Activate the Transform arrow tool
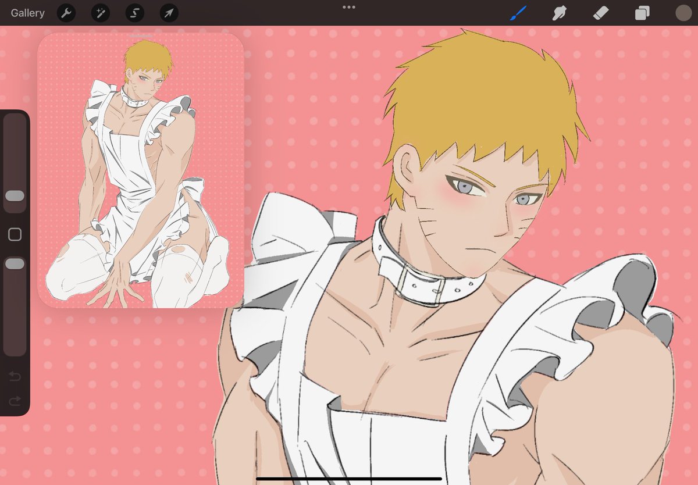Image resolution: width=698 pixels, height=485 pixels. pos(169,13)
